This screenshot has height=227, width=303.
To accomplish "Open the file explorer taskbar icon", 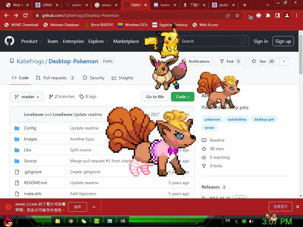I will (x=58, y=221).
